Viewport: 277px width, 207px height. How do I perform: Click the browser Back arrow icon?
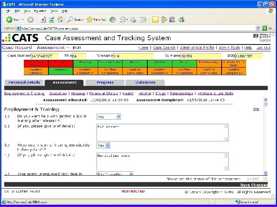click(9, 20)
